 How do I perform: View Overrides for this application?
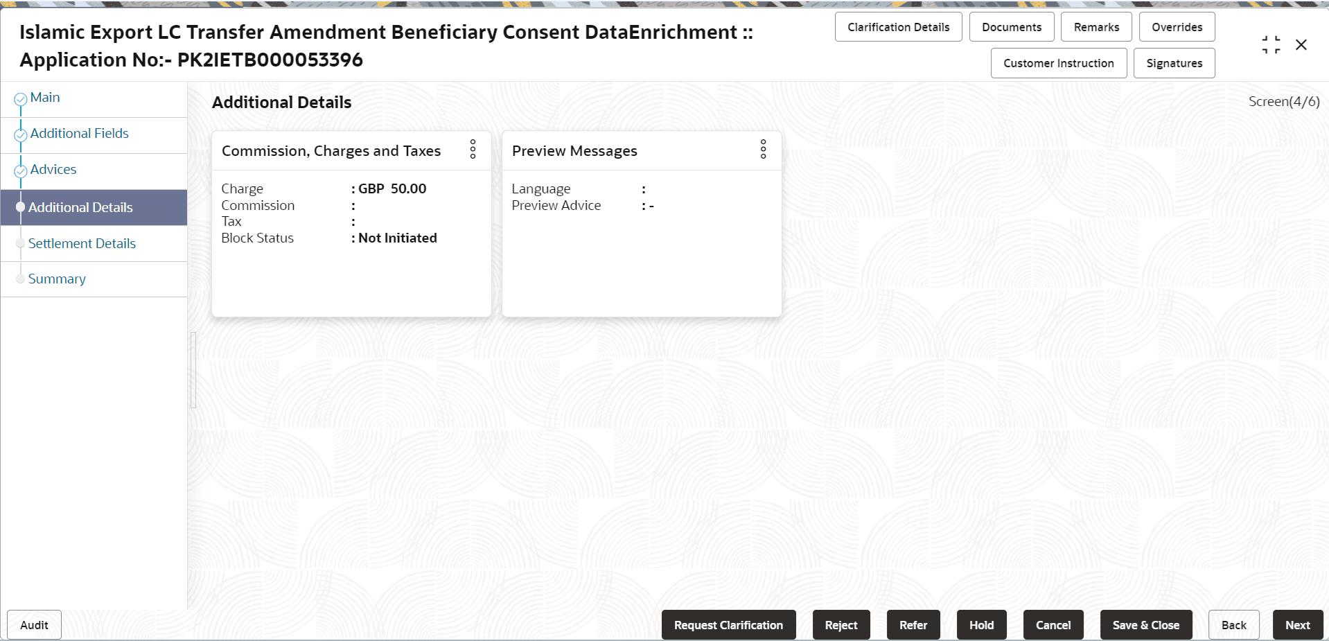pos(1176,26)
